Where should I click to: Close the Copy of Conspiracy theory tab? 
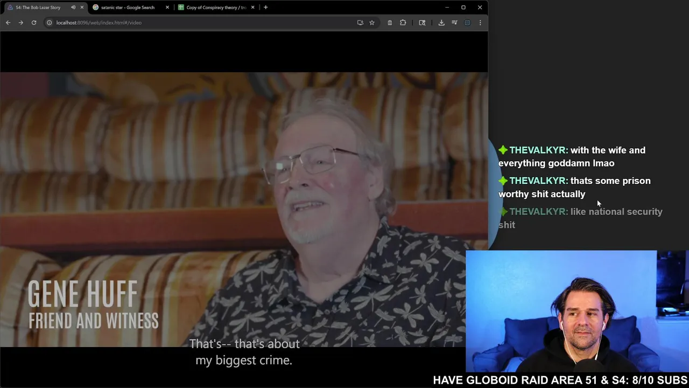pos(252,8)
